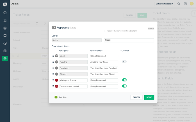Edit the Customer responded agent field
Screen dimensions: 196x122
coord(73,86)
